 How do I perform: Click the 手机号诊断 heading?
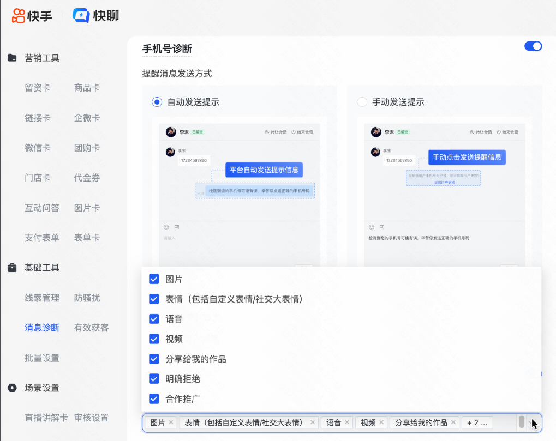167,49
